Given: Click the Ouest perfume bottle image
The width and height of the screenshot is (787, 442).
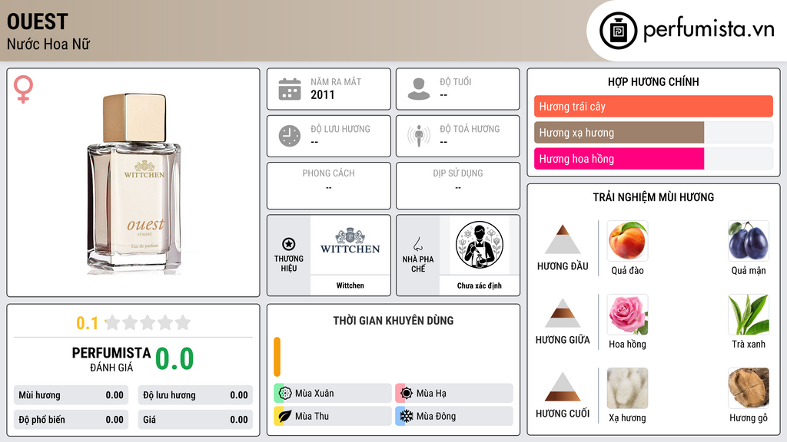Looking at the screenshot, I should 134,183.
